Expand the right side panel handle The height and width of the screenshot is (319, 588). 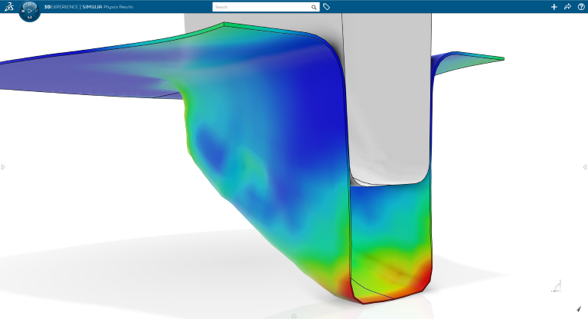click(585, 167)
